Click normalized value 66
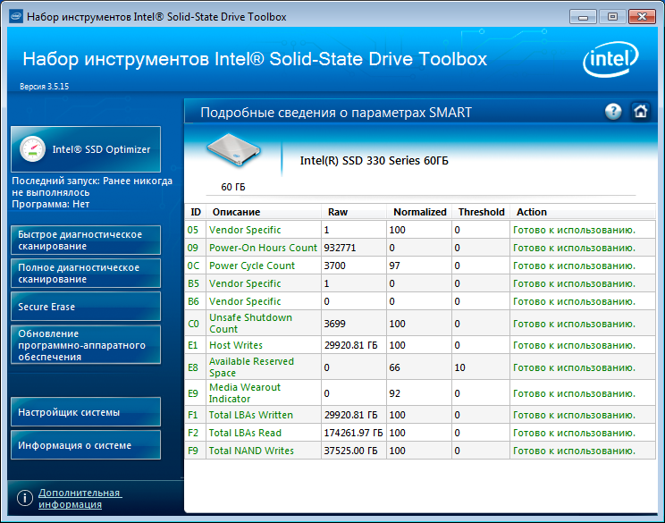The image size is (665, 523). 394,367
